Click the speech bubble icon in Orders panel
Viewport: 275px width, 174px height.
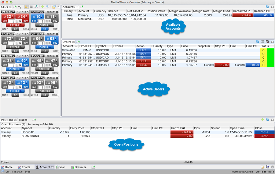[267, 42]
